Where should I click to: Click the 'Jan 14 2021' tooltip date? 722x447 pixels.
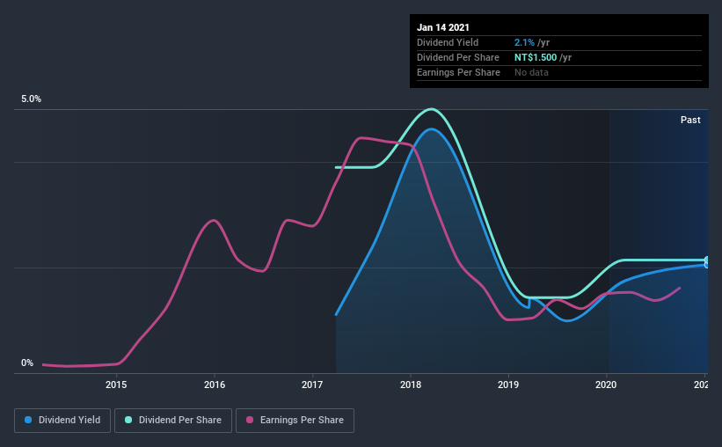tap(443, 27)
